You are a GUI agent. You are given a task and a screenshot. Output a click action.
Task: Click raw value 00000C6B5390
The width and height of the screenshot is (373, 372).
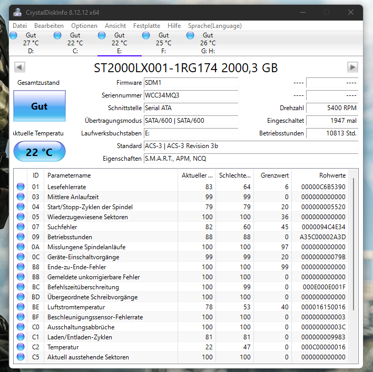tap(323, 187)
